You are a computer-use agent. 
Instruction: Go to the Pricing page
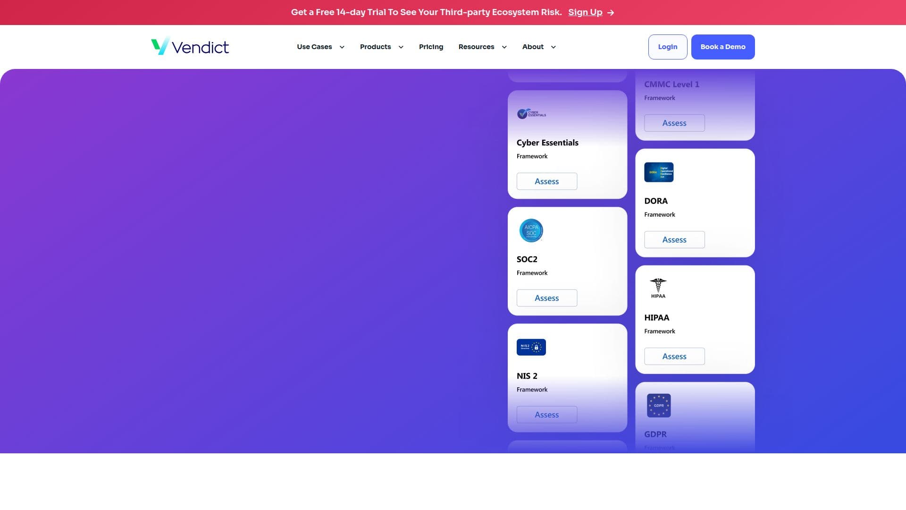tap(431, 47)
